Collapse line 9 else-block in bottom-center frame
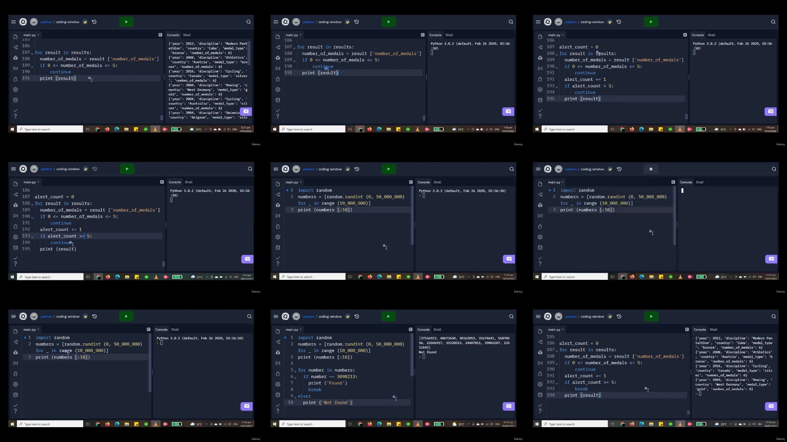Image resolution: width=787 pixels, height=442 pixels. point(295,397)
